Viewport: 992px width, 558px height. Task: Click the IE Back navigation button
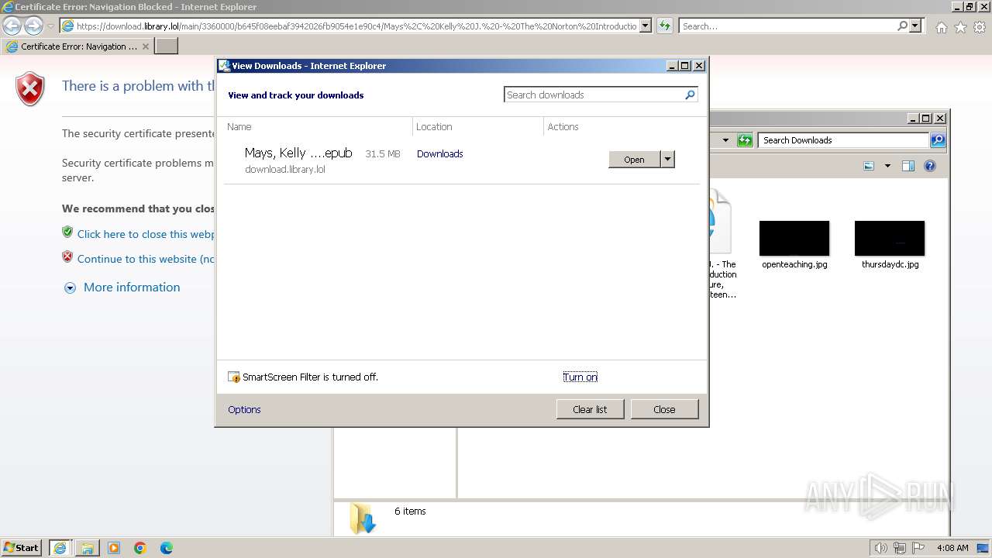[12, 26]
